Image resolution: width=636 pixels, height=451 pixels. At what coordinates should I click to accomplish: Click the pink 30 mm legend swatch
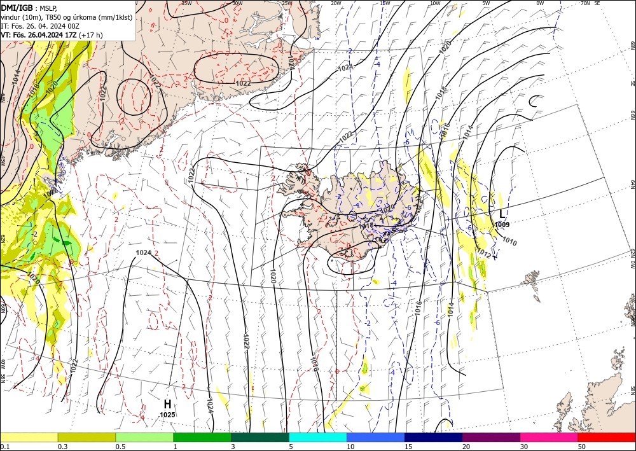pos(550,437)
